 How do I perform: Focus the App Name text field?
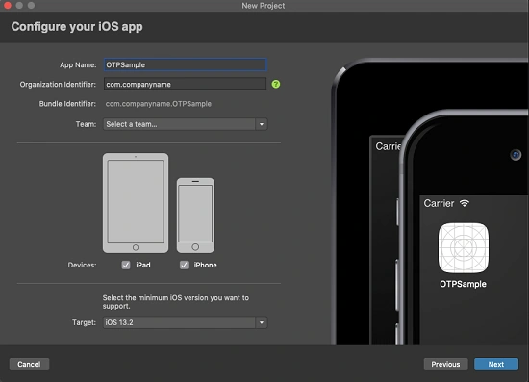(186, 64)
